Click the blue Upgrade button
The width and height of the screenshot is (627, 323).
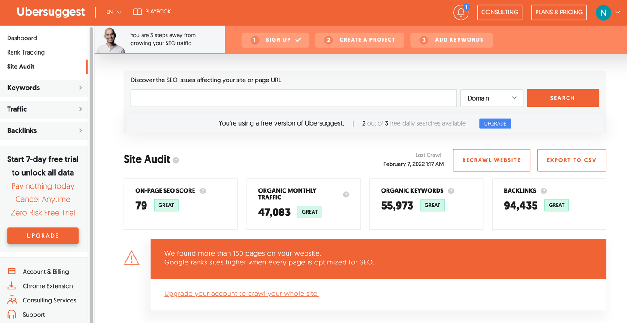(x=495, y=123)
